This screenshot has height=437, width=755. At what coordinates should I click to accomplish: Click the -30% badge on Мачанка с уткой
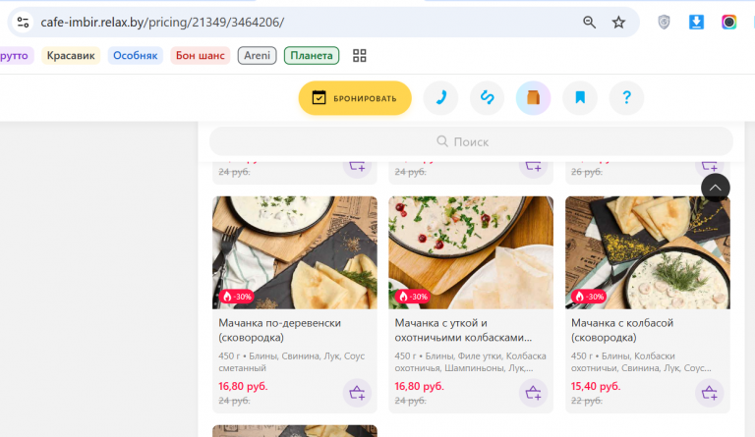coord(413,297)
